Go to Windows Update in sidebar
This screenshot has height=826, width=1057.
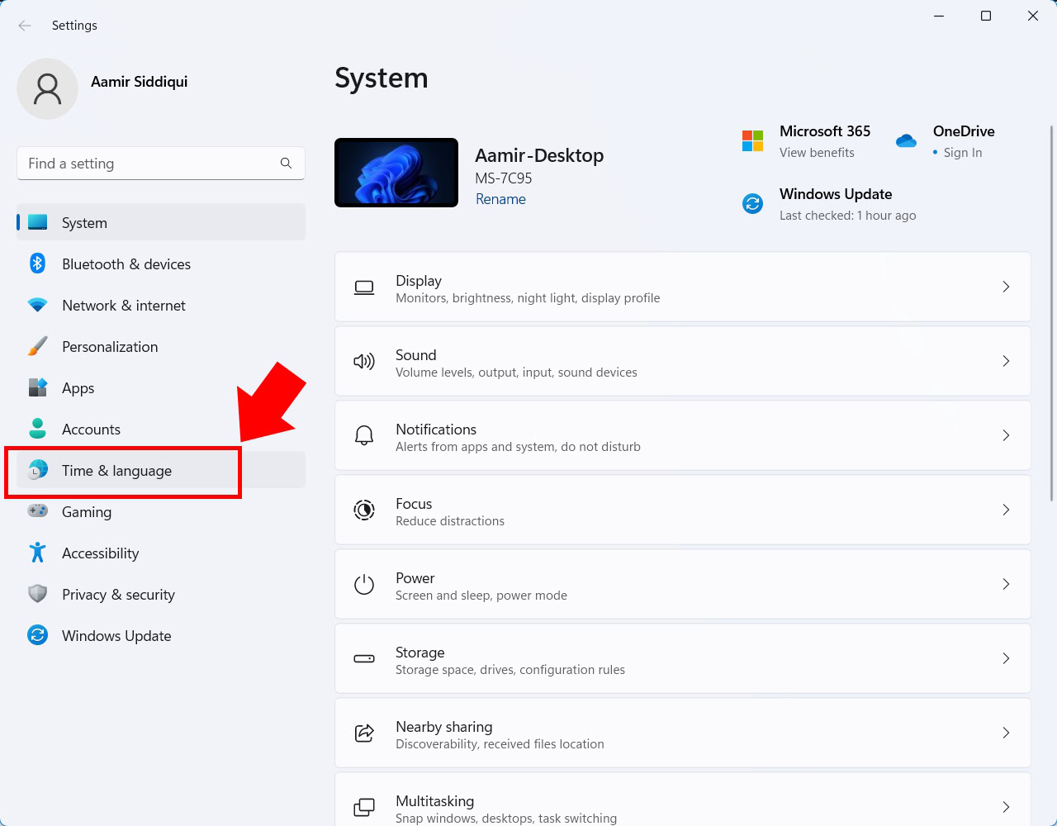161,635
